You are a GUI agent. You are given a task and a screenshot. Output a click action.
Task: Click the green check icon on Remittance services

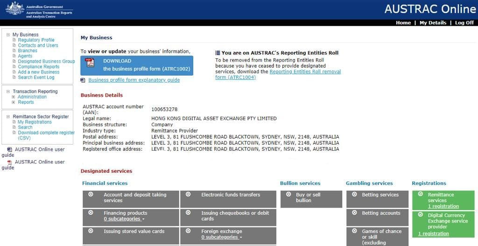click(420, 194)
